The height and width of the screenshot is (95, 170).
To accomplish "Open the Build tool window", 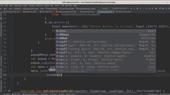I will coord(61,94).
